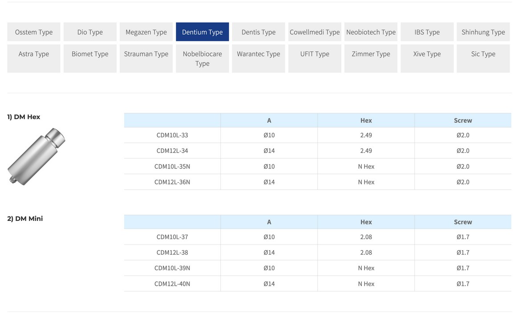
Task: Click the DM Hex product image
Action: point(36,156)
